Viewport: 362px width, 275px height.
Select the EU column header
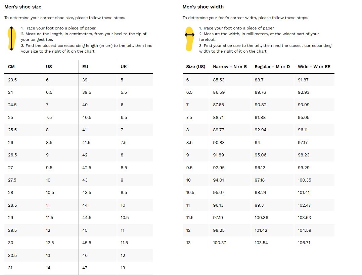tap(85, 67)
